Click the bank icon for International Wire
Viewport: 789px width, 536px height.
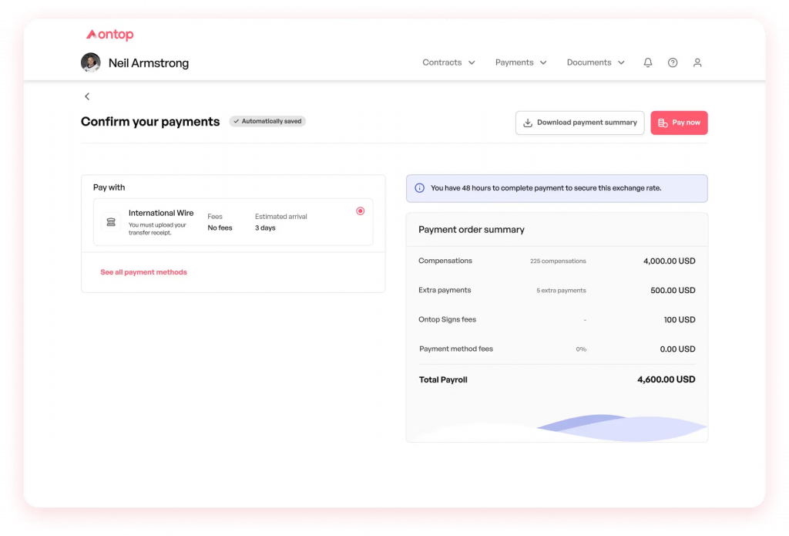[x=111, y=222]
